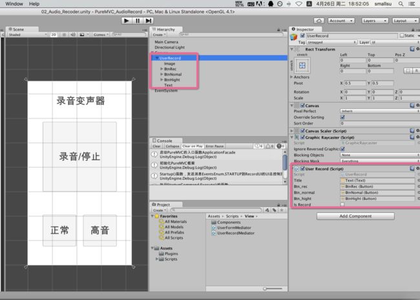The height and width of the screenshot is (300, 420).
Task: Open the Tag Untagged dropdown
Action: 331,42
